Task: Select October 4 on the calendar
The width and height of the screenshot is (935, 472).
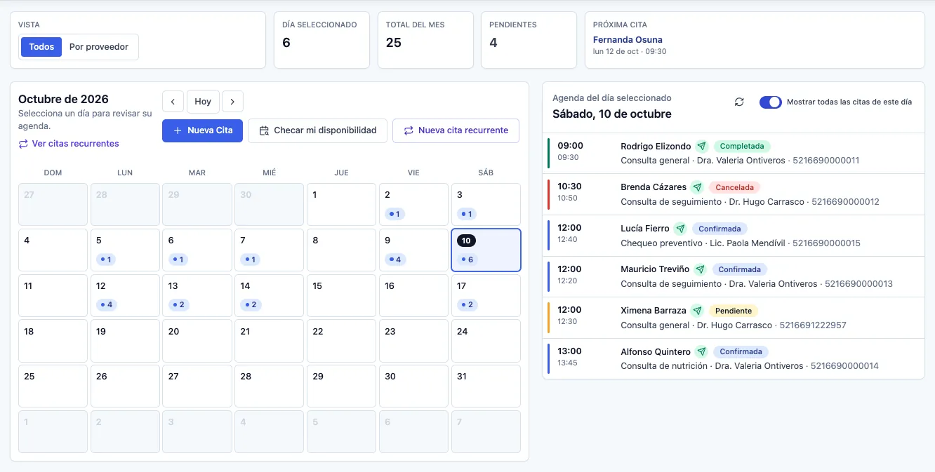Action: [53, 250]
